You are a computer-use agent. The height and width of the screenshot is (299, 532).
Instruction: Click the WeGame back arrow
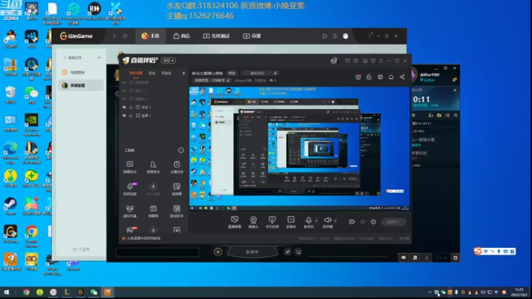pos(114,36)
